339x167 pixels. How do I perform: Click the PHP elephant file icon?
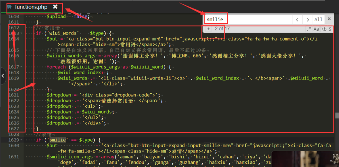click(9, 7)
